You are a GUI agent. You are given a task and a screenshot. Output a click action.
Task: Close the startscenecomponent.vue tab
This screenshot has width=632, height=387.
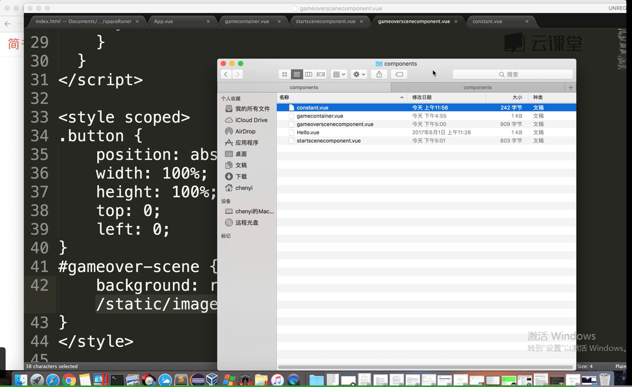coord(361,21)
